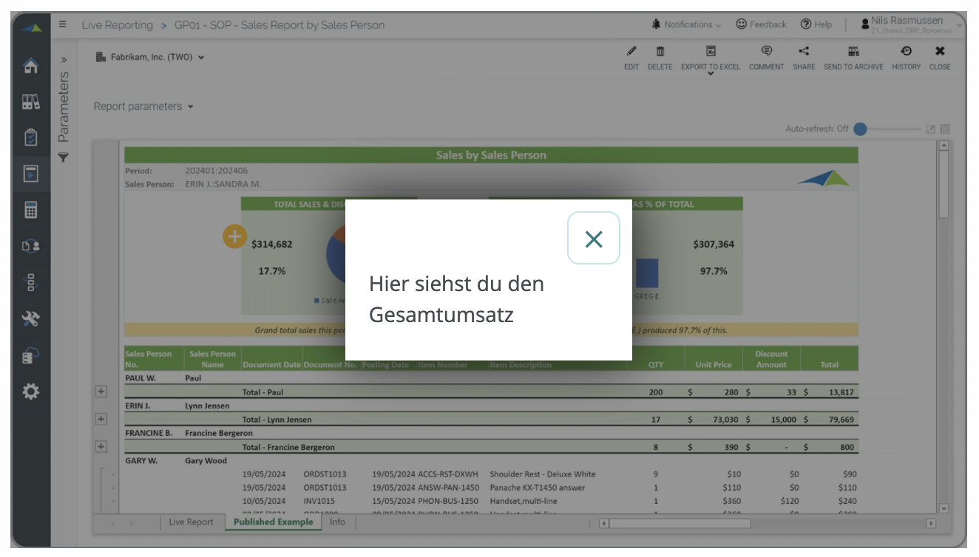Click the application logo icon
This screenshot has width=979, height=557.
coord(31,28)
